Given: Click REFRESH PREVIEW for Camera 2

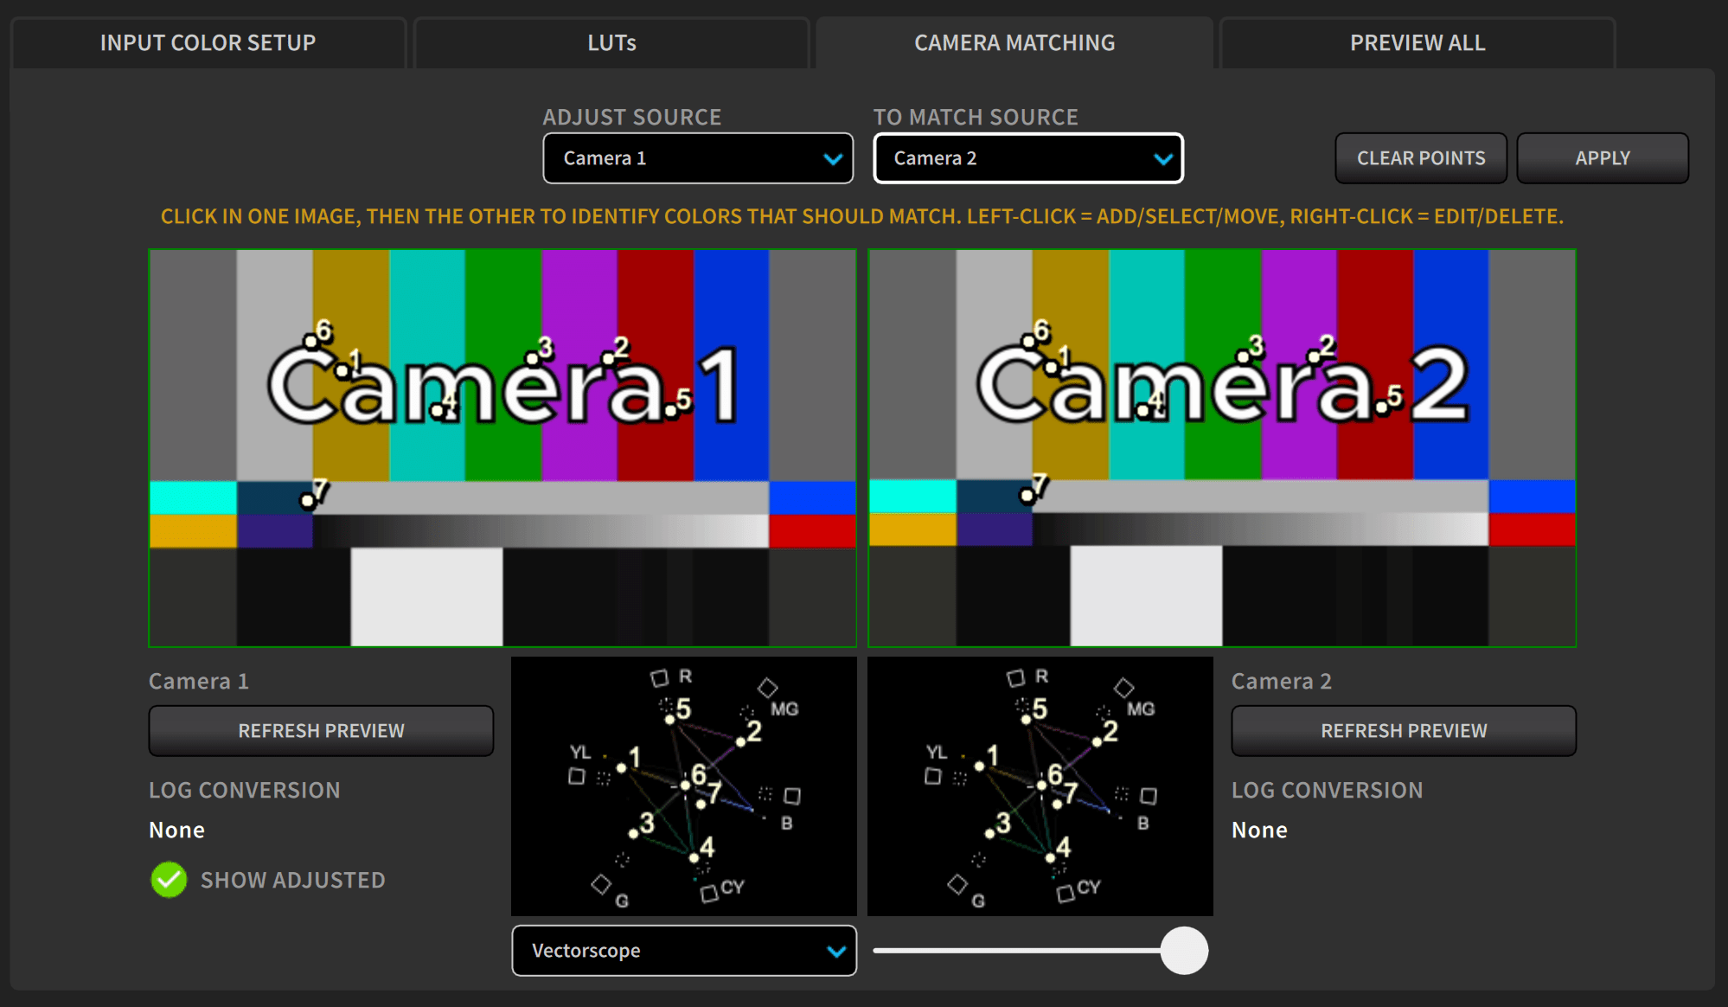Looking at the screenshot, I should point(1403,730).
